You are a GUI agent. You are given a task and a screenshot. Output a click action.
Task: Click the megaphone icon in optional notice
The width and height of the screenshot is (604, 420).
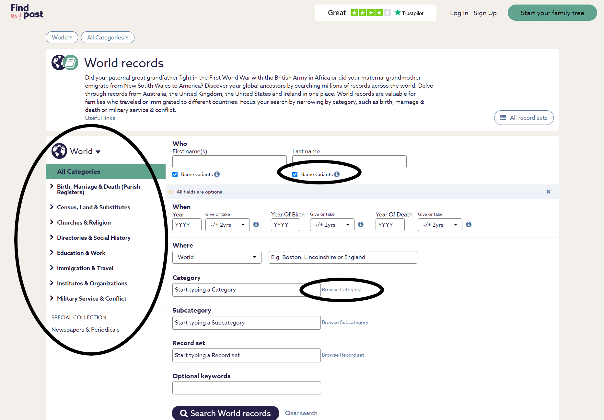[171, 192]
